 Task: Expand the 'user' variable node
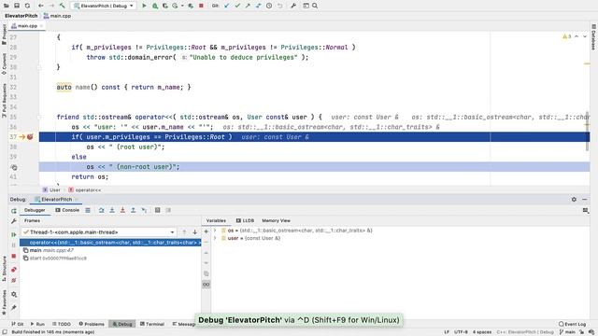pyautogui.click(x=215, y=238)
